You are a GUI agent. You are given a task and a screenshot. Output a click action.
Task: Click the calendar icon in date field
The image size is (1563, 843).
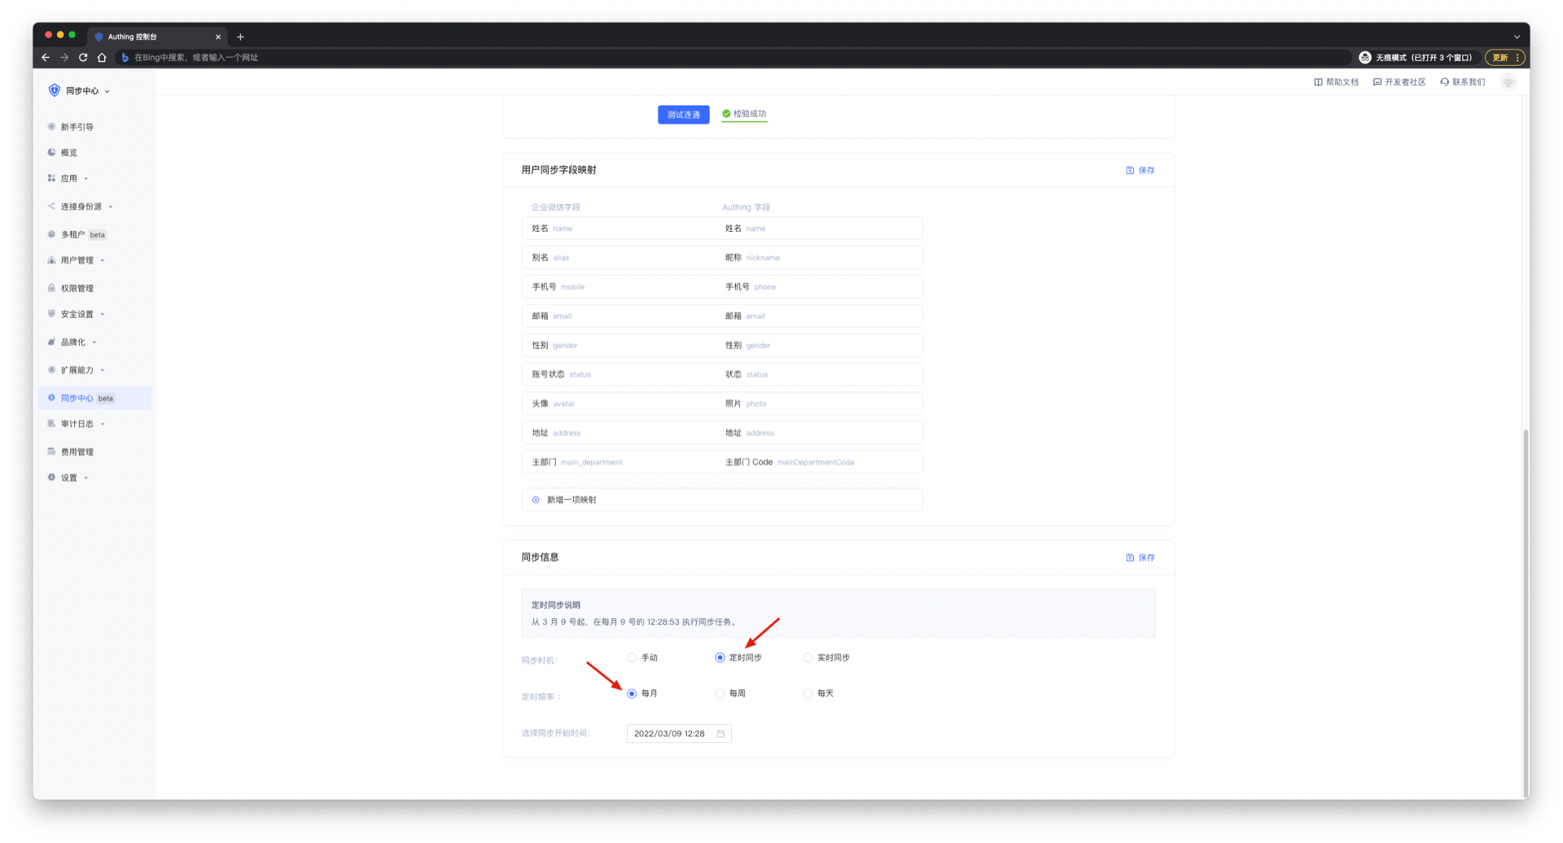(720, 734)
